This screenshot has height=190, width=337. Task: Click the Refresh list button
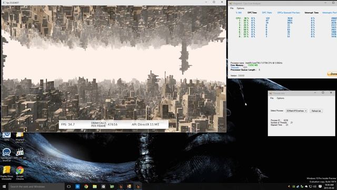316,111
